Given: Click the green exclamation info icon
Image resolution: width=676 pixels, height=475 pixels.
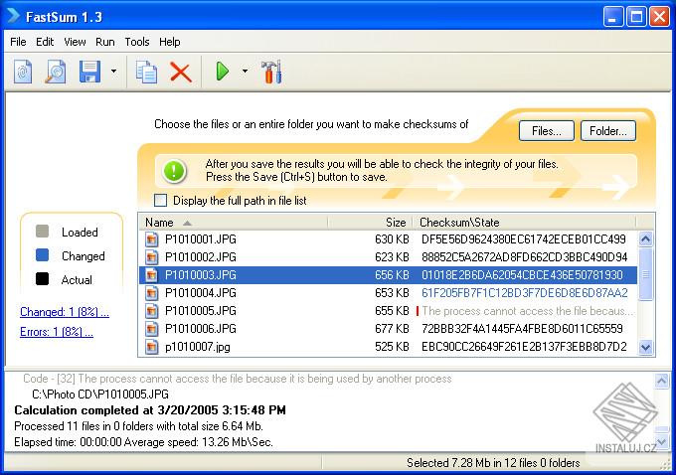Looking at the screenshot, I should 174,171.
